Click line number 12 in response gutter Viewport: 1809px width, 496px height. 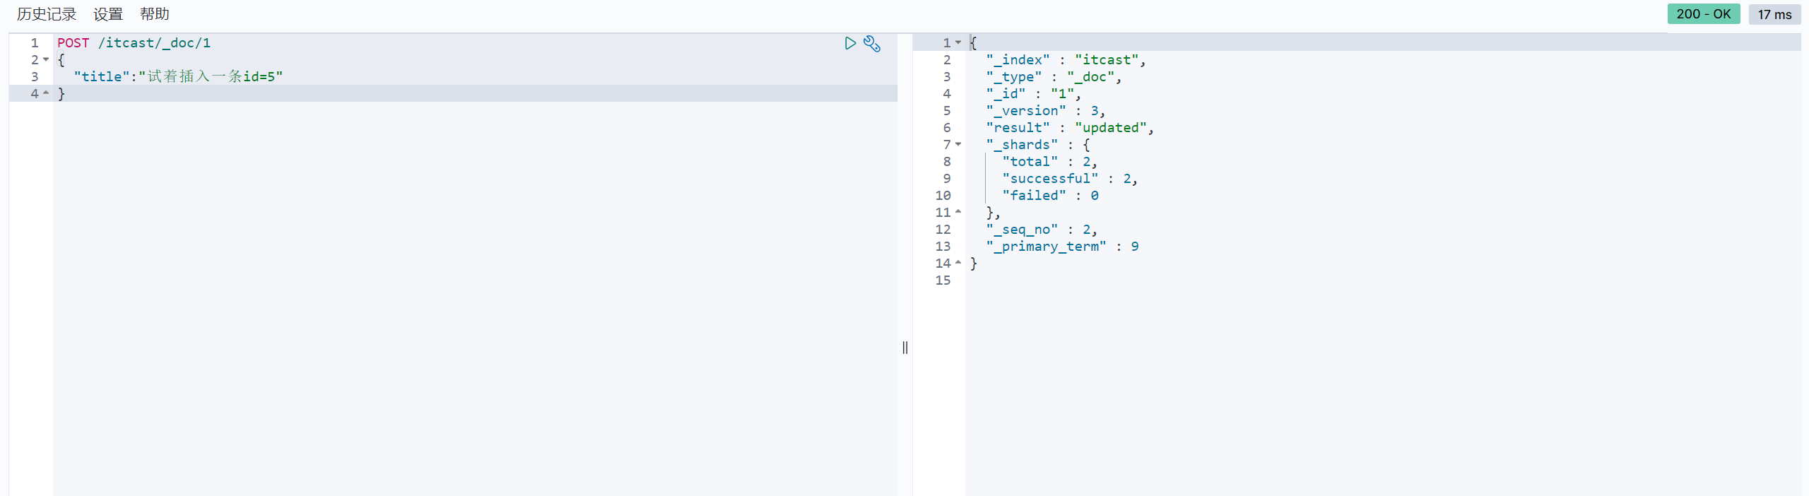click(943, 230)
